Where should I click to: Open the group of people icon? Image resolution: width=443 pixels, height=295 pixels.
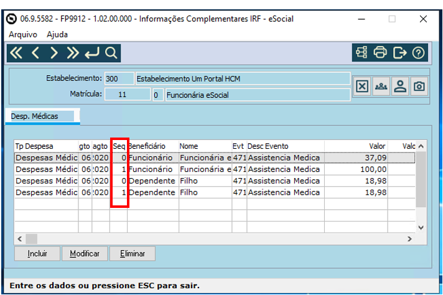(x=381, y=86)
